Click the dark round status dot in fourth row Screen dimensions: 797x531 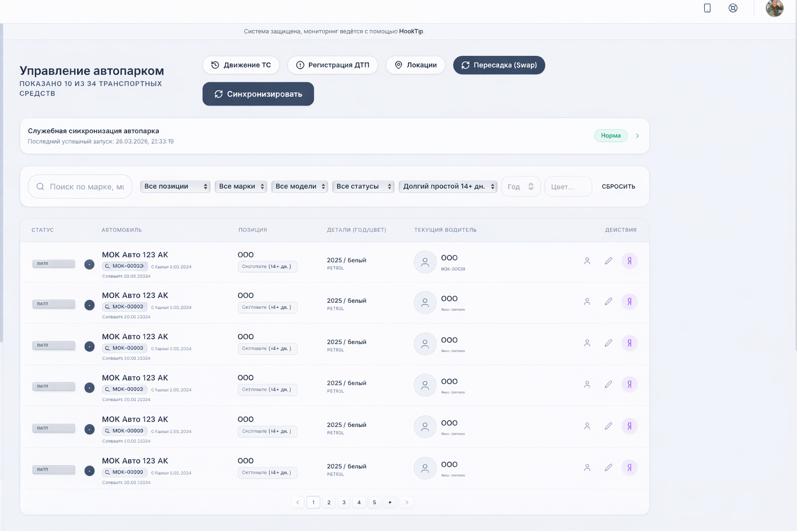89,388
